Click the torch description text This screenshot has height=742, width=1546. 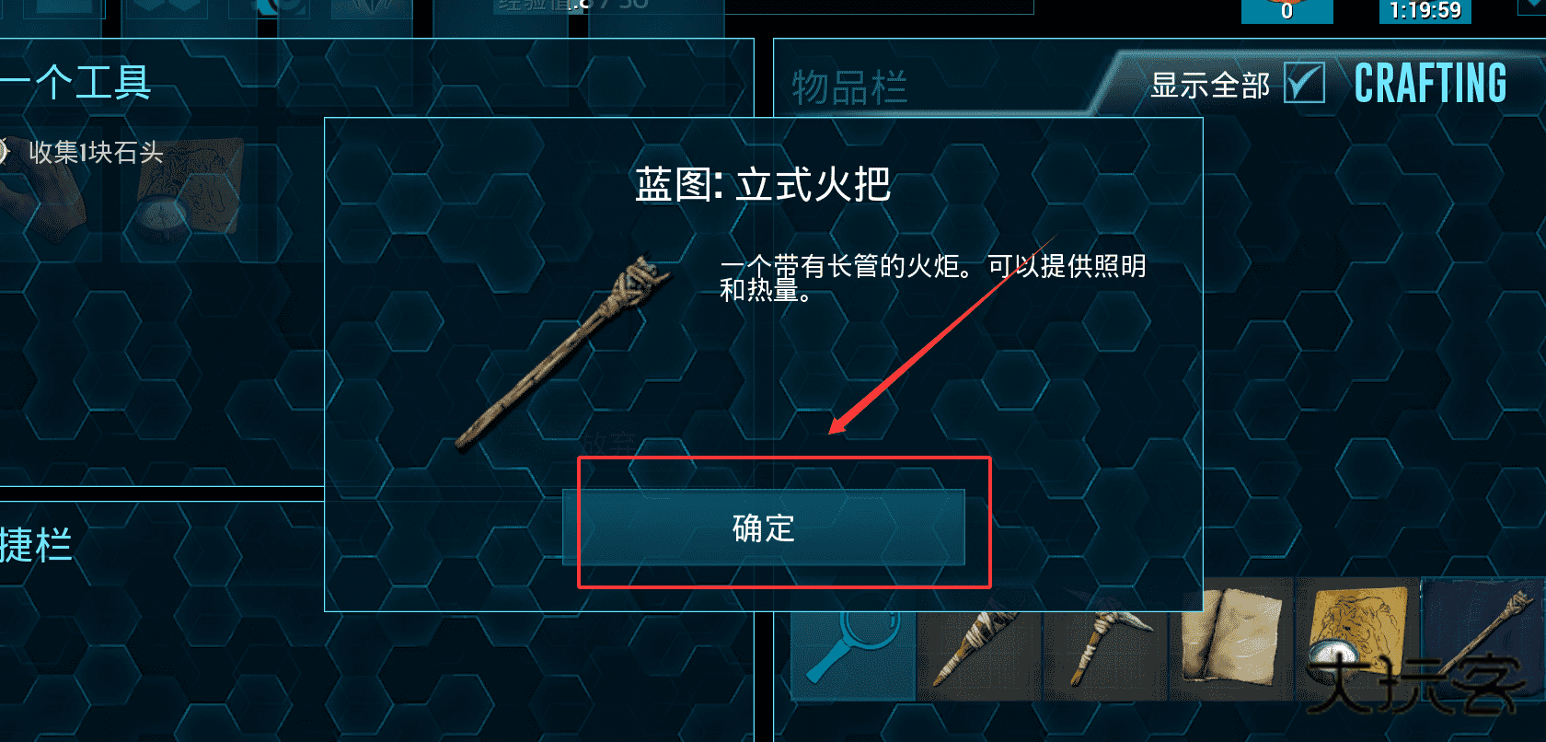(932, 278)
